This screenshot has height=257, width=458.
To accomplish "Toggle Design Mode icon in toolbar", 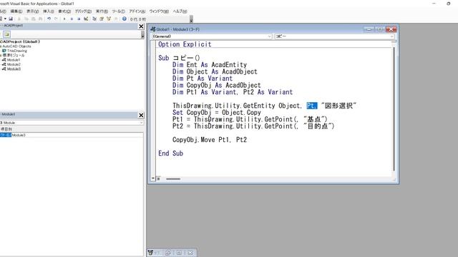I will [x=86, y=19].
